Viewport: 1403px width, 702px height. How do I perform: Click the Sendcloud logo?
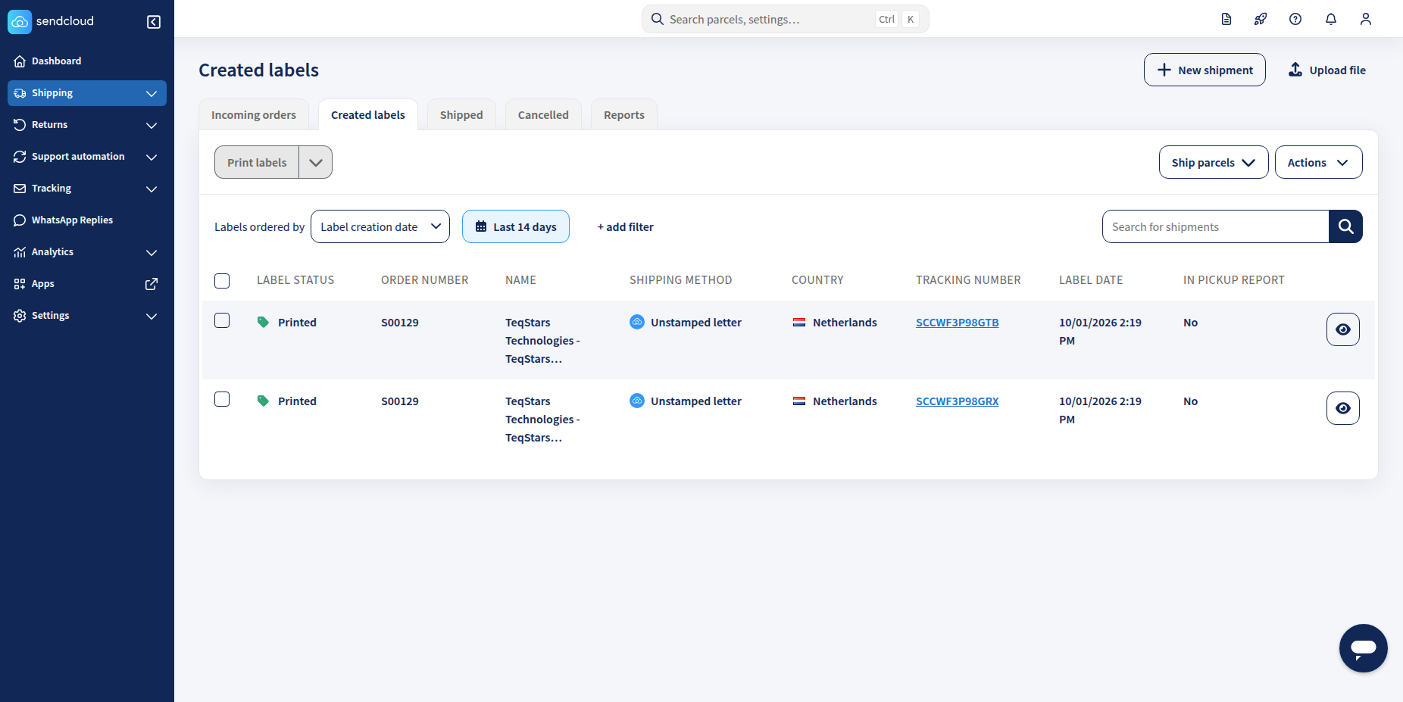tap(51, 21)
